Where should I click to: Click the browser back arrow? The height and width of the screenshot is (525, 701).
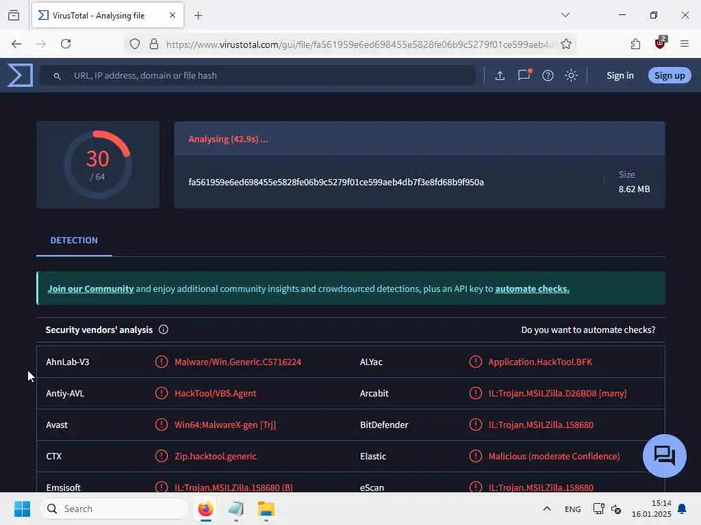[x=16, y=44]
